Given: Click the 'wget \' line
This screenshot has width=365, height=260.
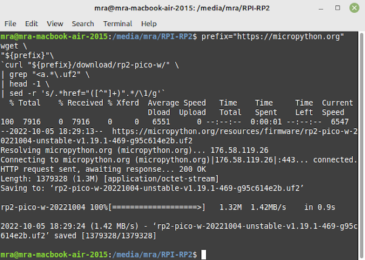Looking at the screenshot, I should point(14,46).
